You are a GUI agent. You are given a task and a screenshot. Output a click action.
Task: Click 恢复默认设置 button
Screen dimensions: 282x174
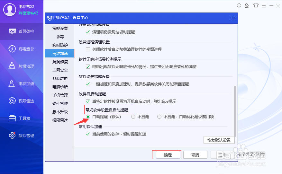[x=219, y=140]
